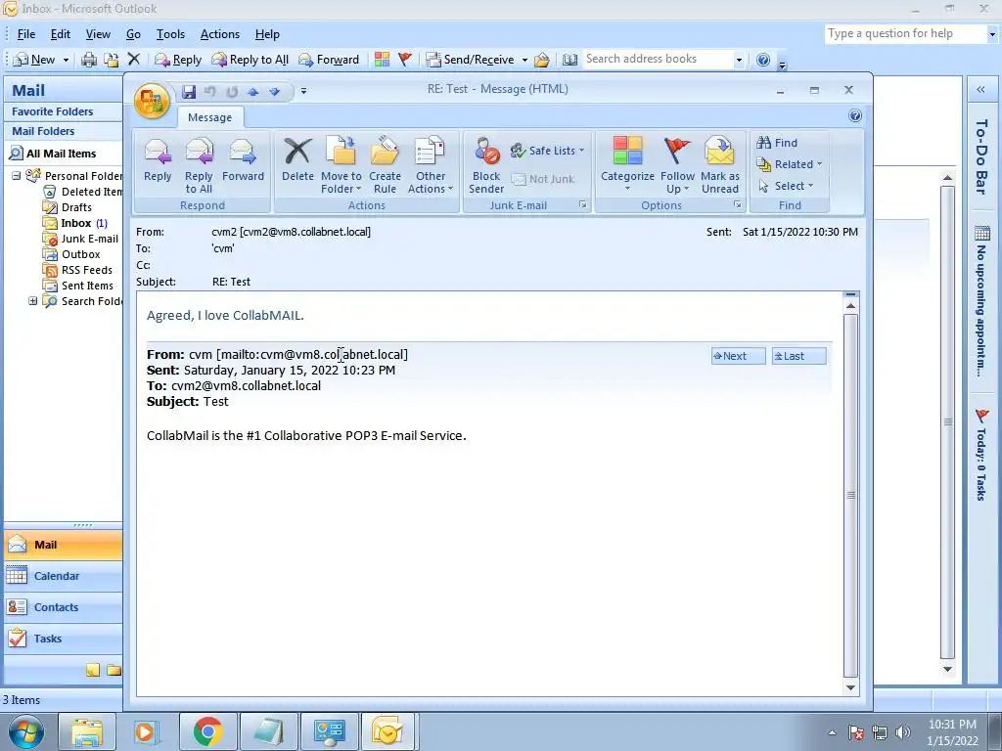Save the message with the floppy icon
Screen dimensions: 1002x751
point(189,91)
